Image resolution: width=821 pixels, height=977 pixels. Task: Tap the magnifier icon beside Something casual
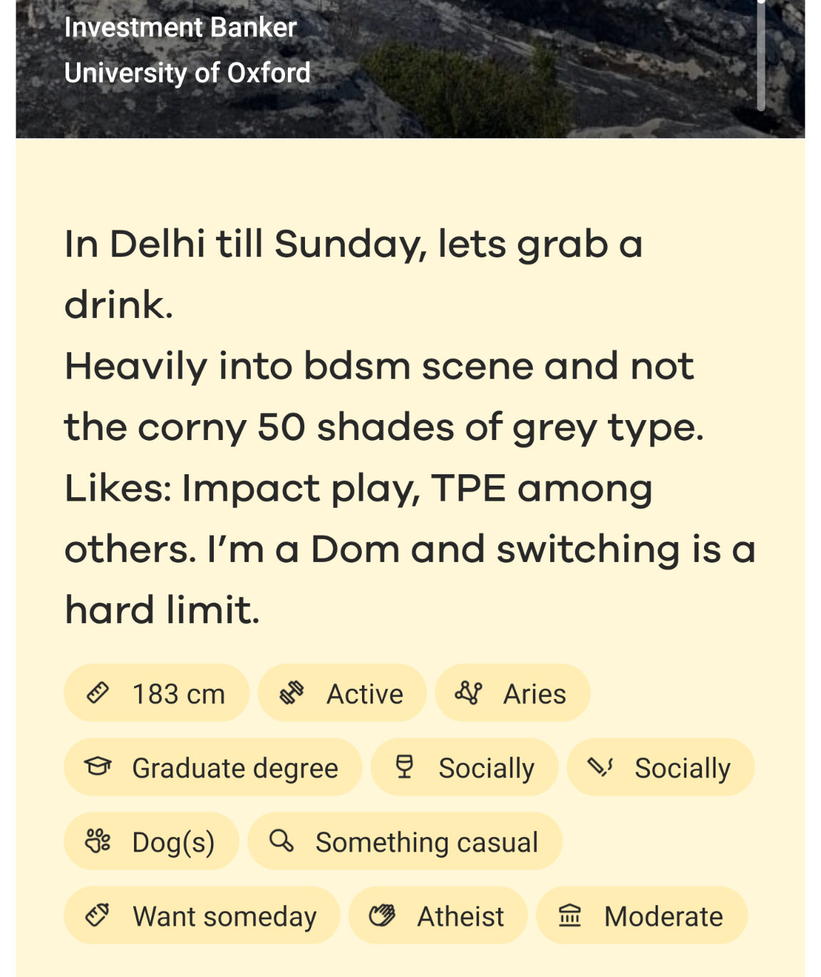(282, 842)
